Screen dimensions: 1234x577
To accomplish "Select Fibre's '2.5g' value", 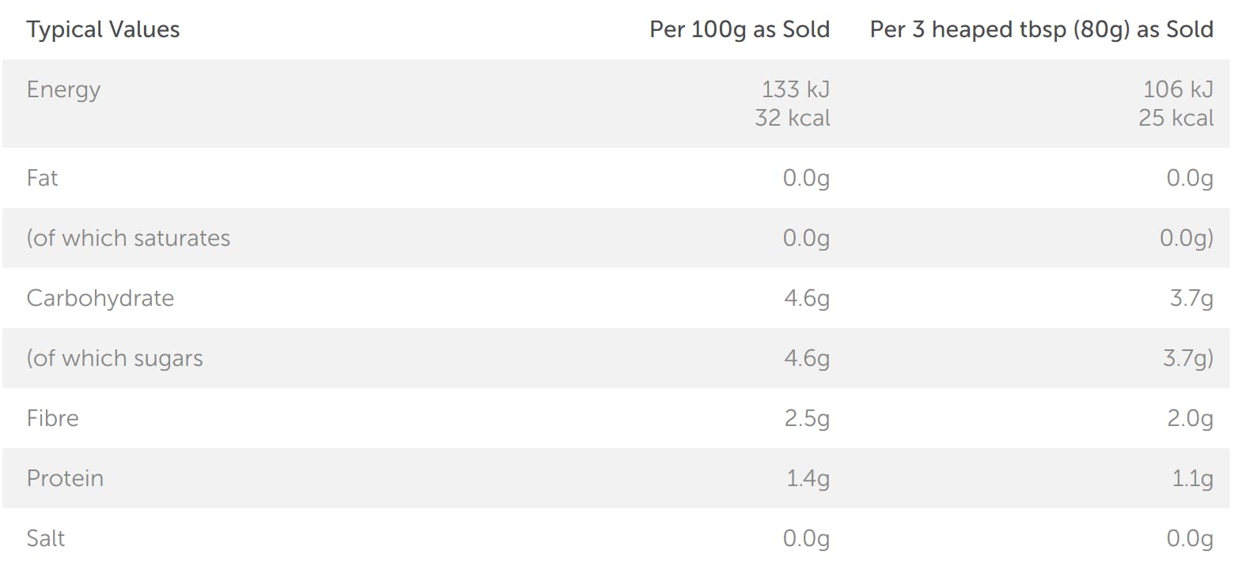I will (x=806, y=418).
